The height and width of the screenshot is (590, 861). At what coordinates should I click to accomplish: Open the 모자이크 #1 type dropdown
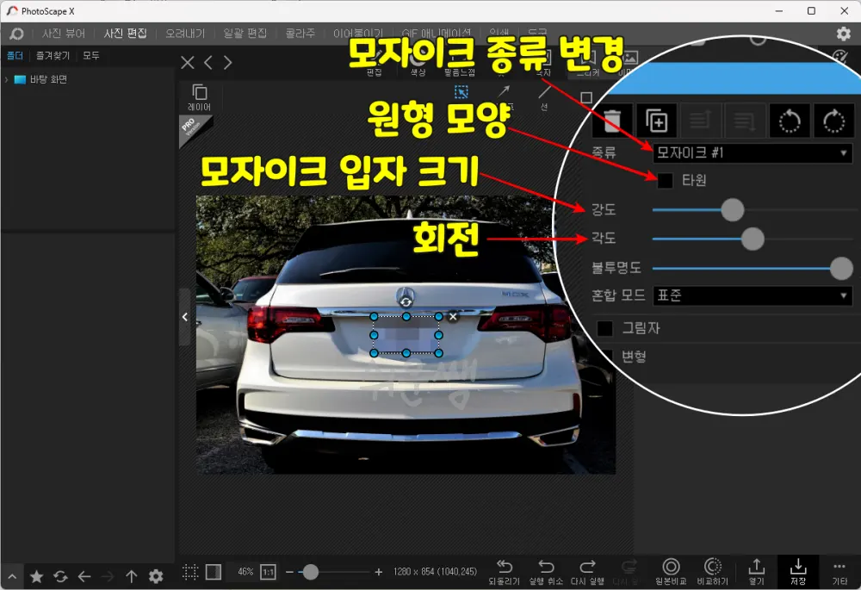tap(752, 152)
